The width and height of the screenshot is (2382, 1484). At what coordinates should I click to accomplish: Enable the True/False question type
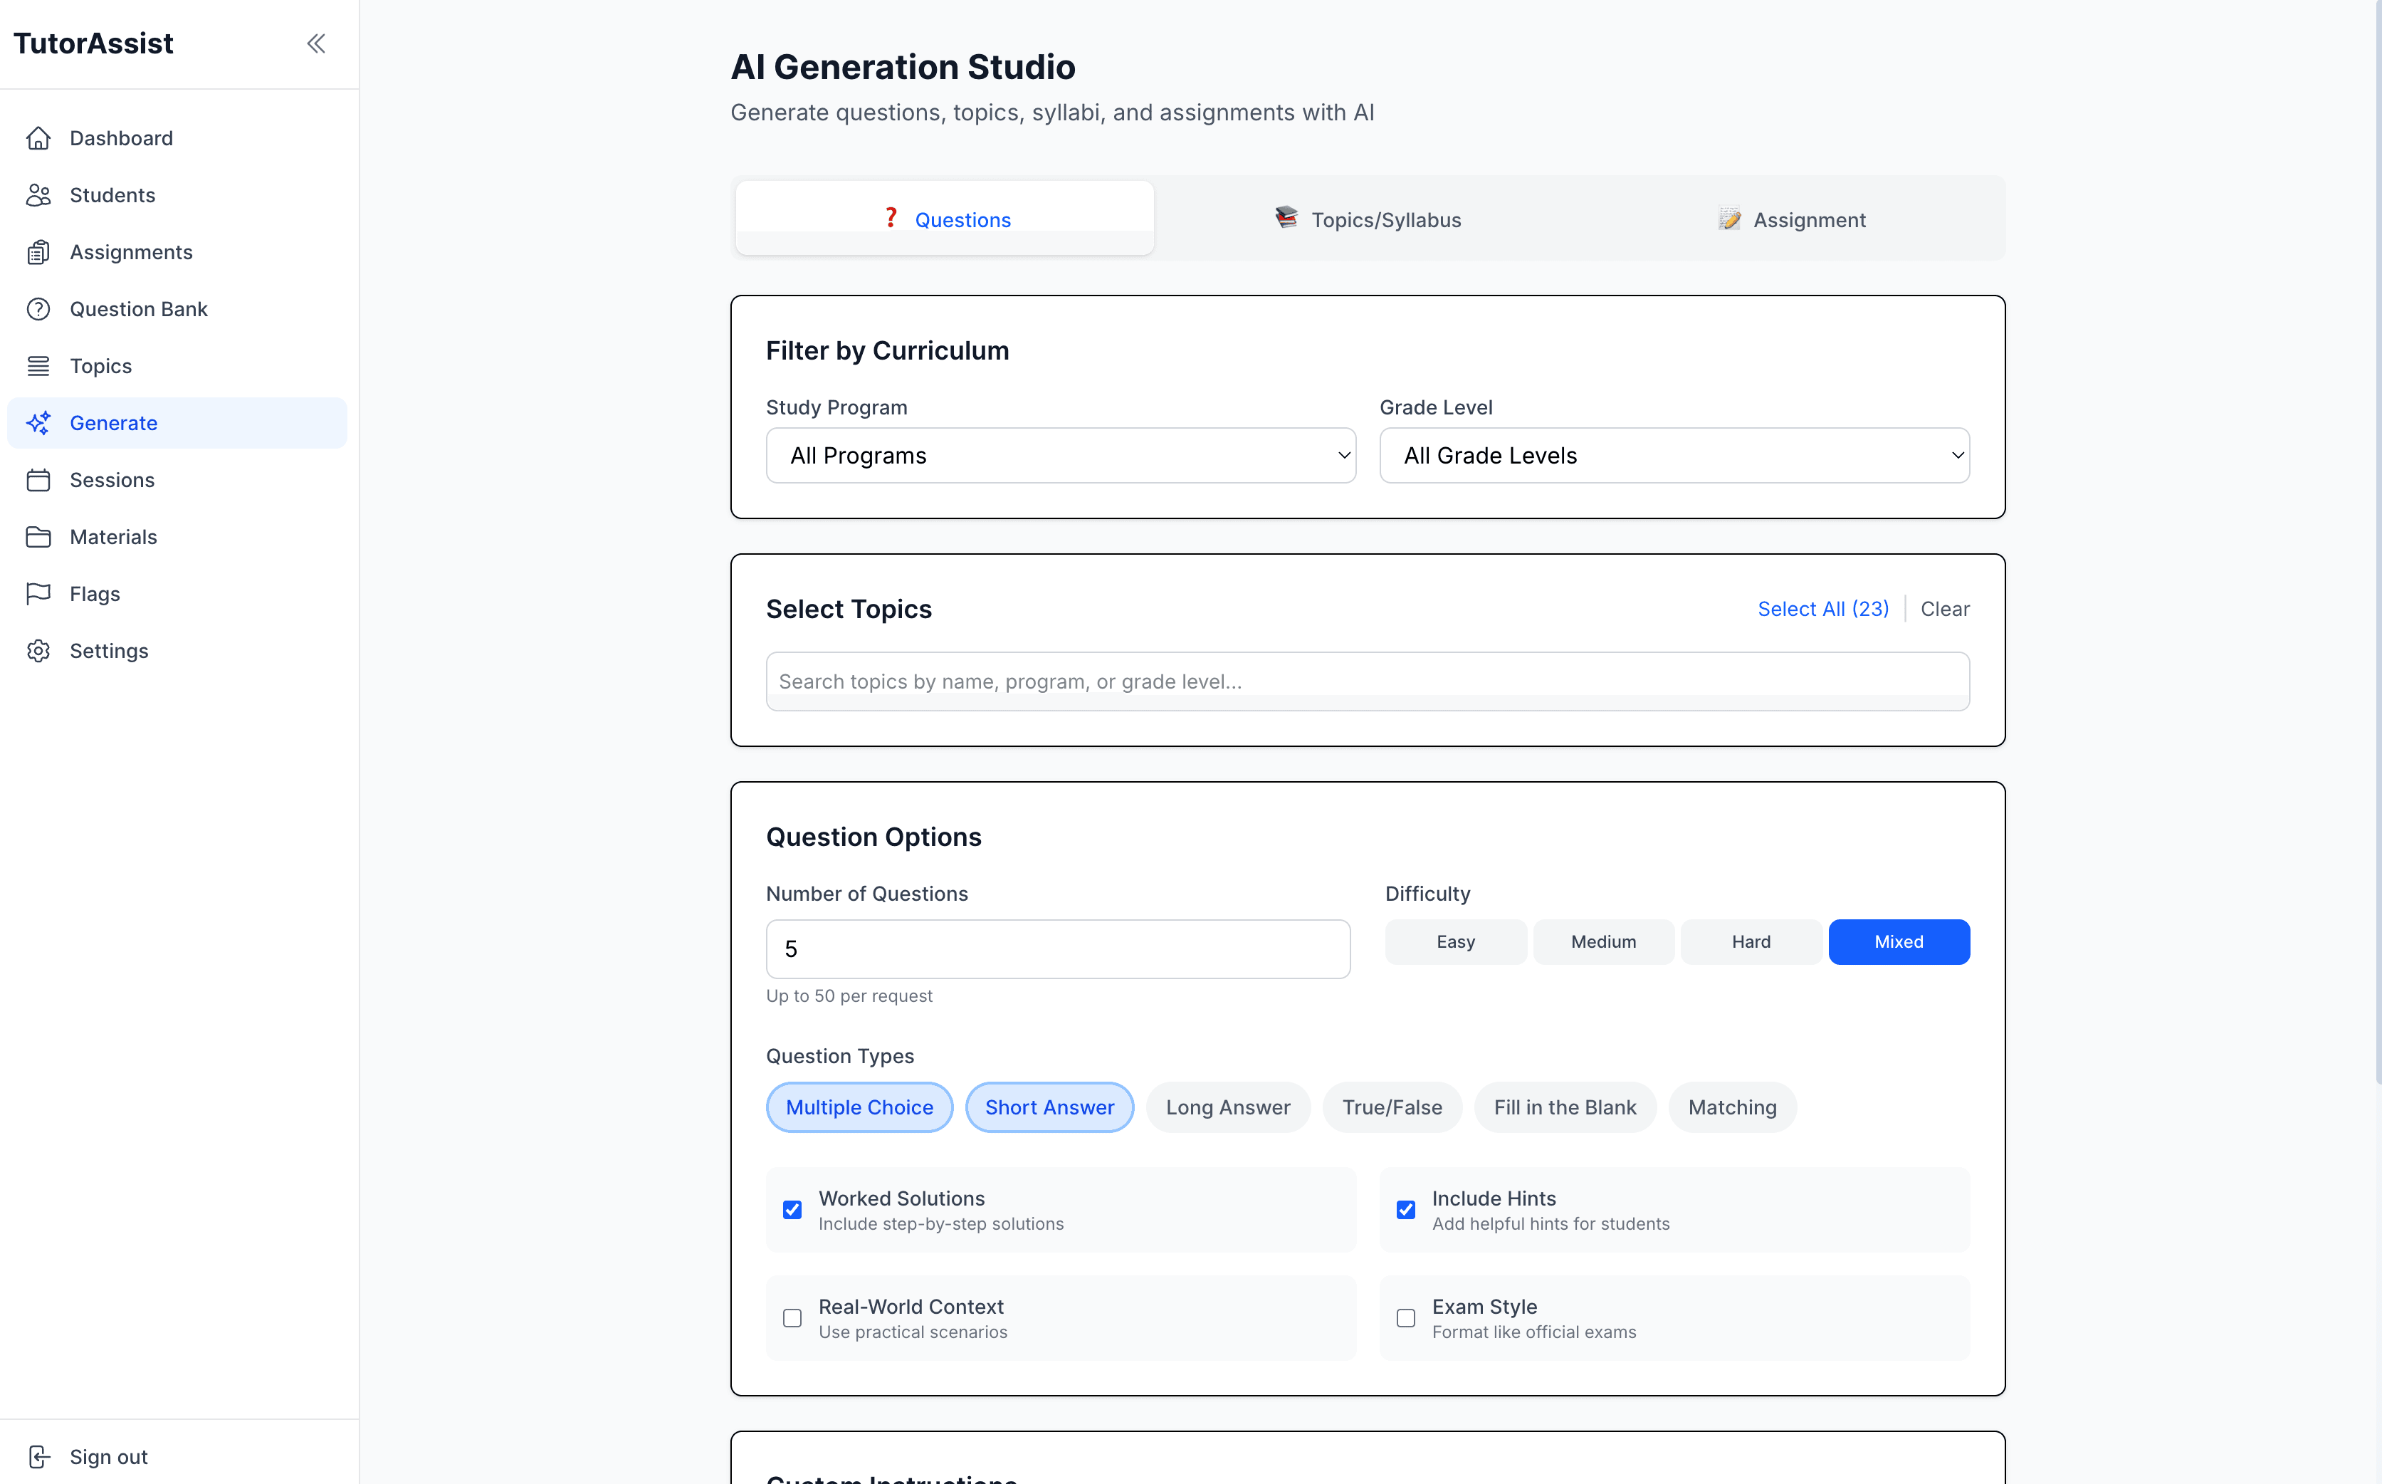[1392, 1107]
